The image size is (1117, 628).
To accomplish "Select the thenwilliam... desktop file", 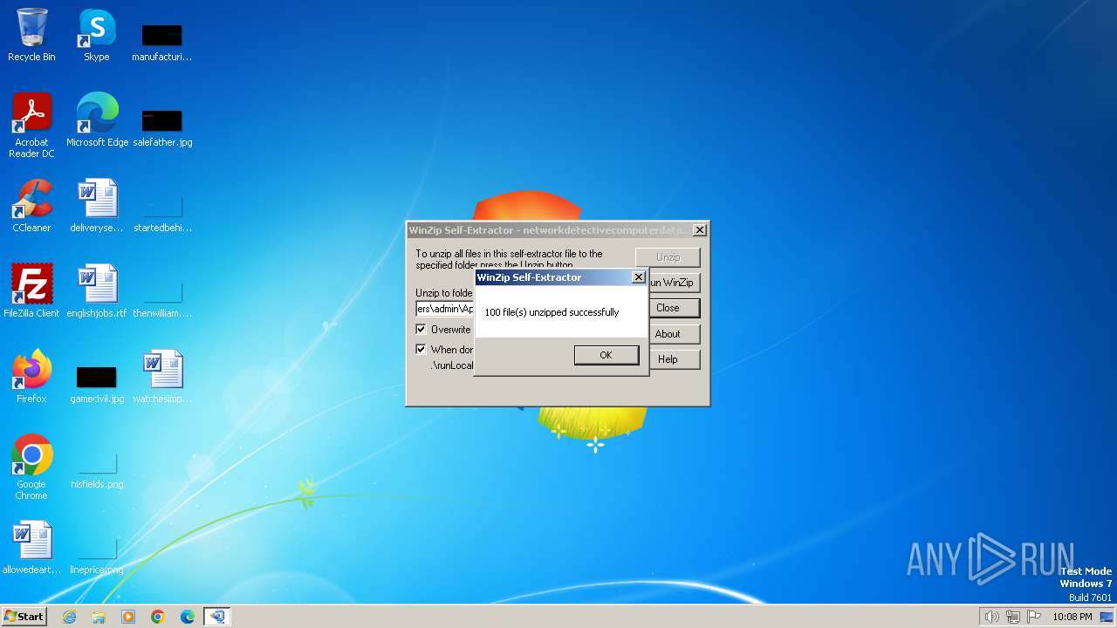I will point(162,297).
